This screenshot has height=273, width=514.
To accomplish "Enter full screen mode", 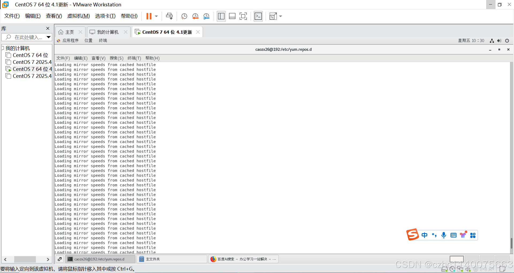I will point(243,16).
